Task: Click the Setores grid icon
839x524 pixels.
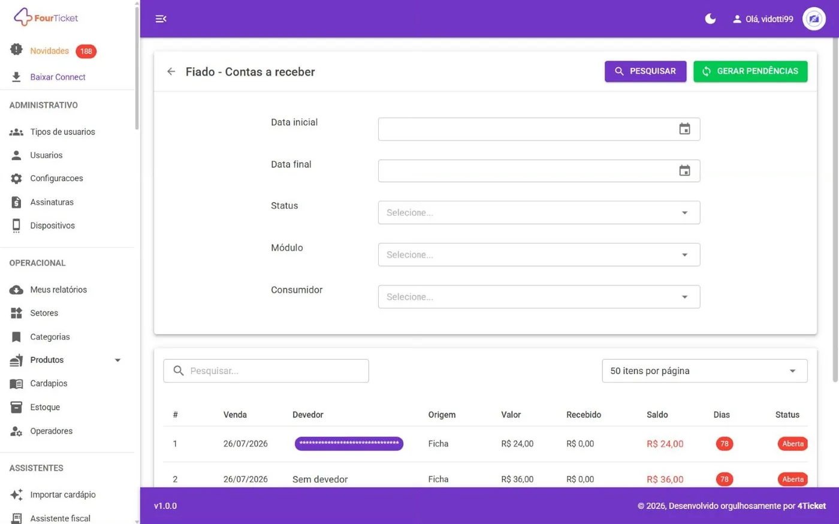Action: point(16,313)
